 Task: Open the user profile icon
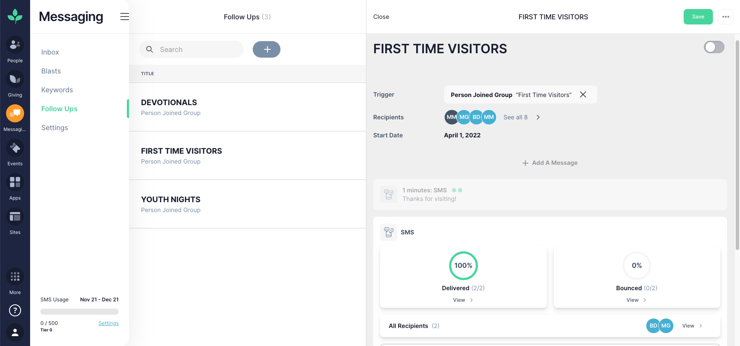click(x=15, y=332)
